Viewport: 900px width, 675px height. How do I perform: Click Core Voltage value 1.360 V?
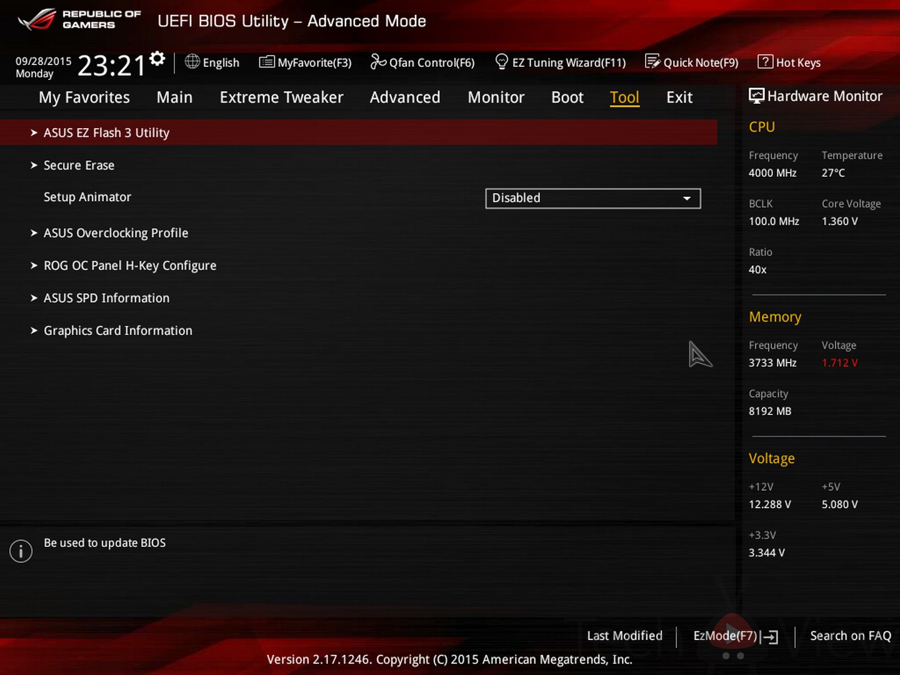[x=840, y=221]
